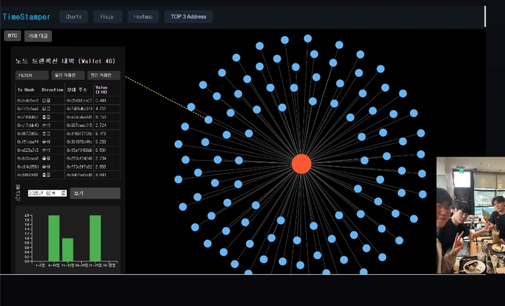Viewport: 505px width, 306px height.
Task: Click the TimeStamper logo
Action: pyautogui.click(x=26, y=17)
